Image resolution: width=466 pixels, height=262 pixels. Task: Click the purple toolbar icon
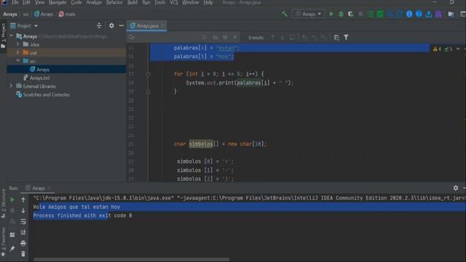438,14
